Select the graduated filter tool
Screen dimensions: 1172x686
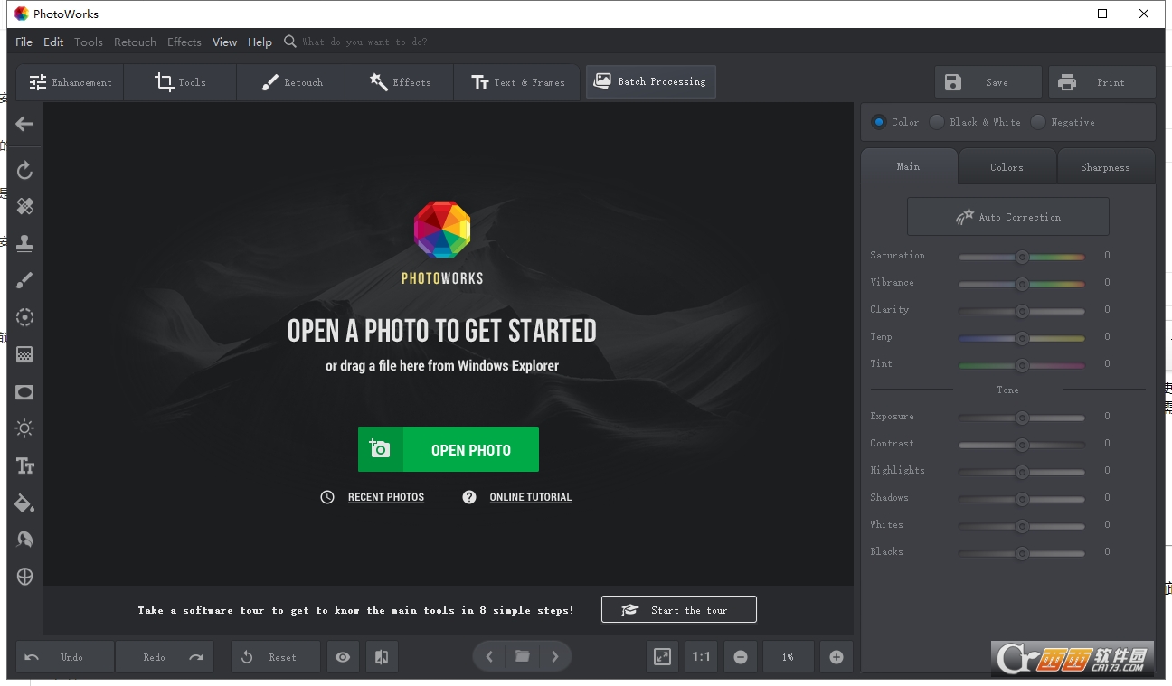(24, 354)
